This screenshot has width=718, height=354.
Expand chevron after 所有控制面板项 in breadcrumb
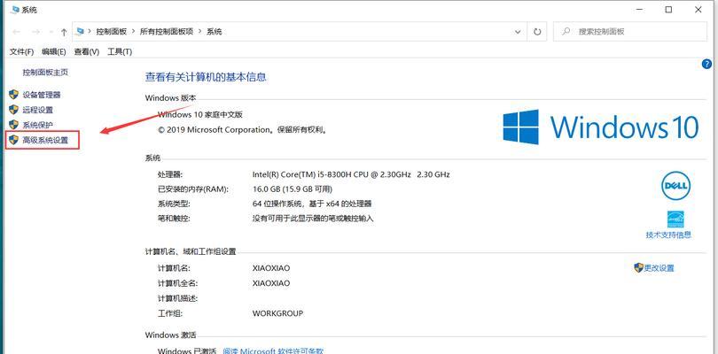click(x=200, y=32)
